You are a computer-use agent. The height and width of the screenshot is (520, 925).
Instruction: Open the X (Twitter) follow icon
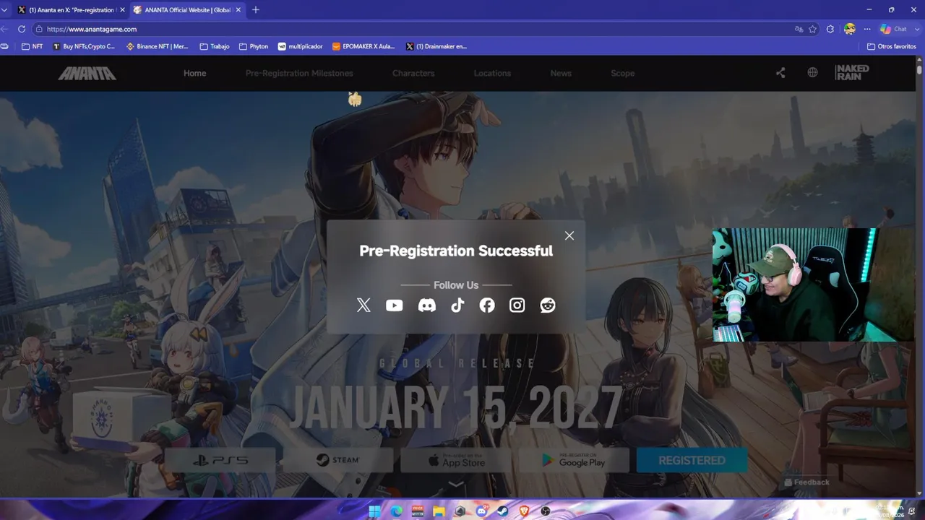[363, 305]
